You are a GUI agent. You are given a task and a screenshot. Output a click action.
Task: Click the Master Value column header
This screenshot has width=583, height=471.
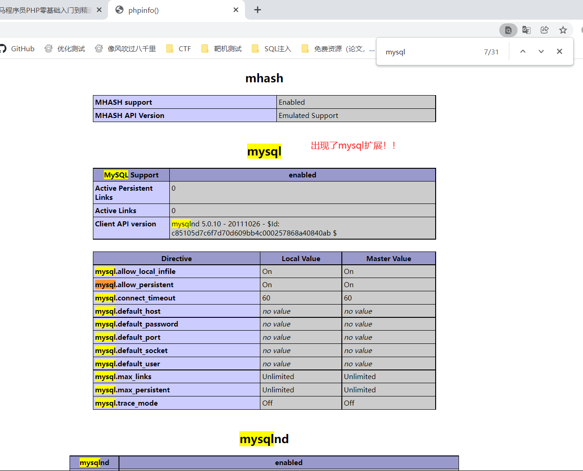pyautogui.click(x=389, y=258)
